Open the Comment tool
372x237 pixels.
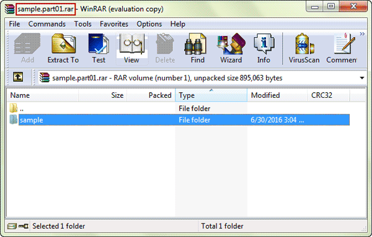[x=342, y=48]
